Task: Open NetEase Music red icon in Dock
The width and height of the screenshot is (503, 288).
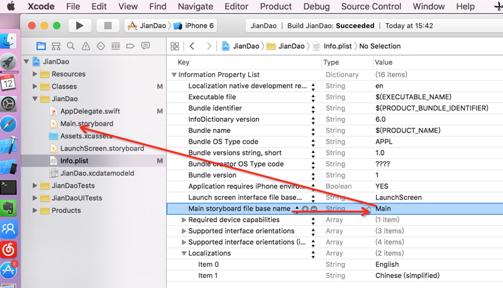Action: [8, 250]
